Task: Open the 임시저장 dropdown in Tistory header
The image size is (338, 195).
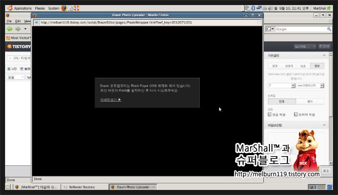Action: [305, 46]
